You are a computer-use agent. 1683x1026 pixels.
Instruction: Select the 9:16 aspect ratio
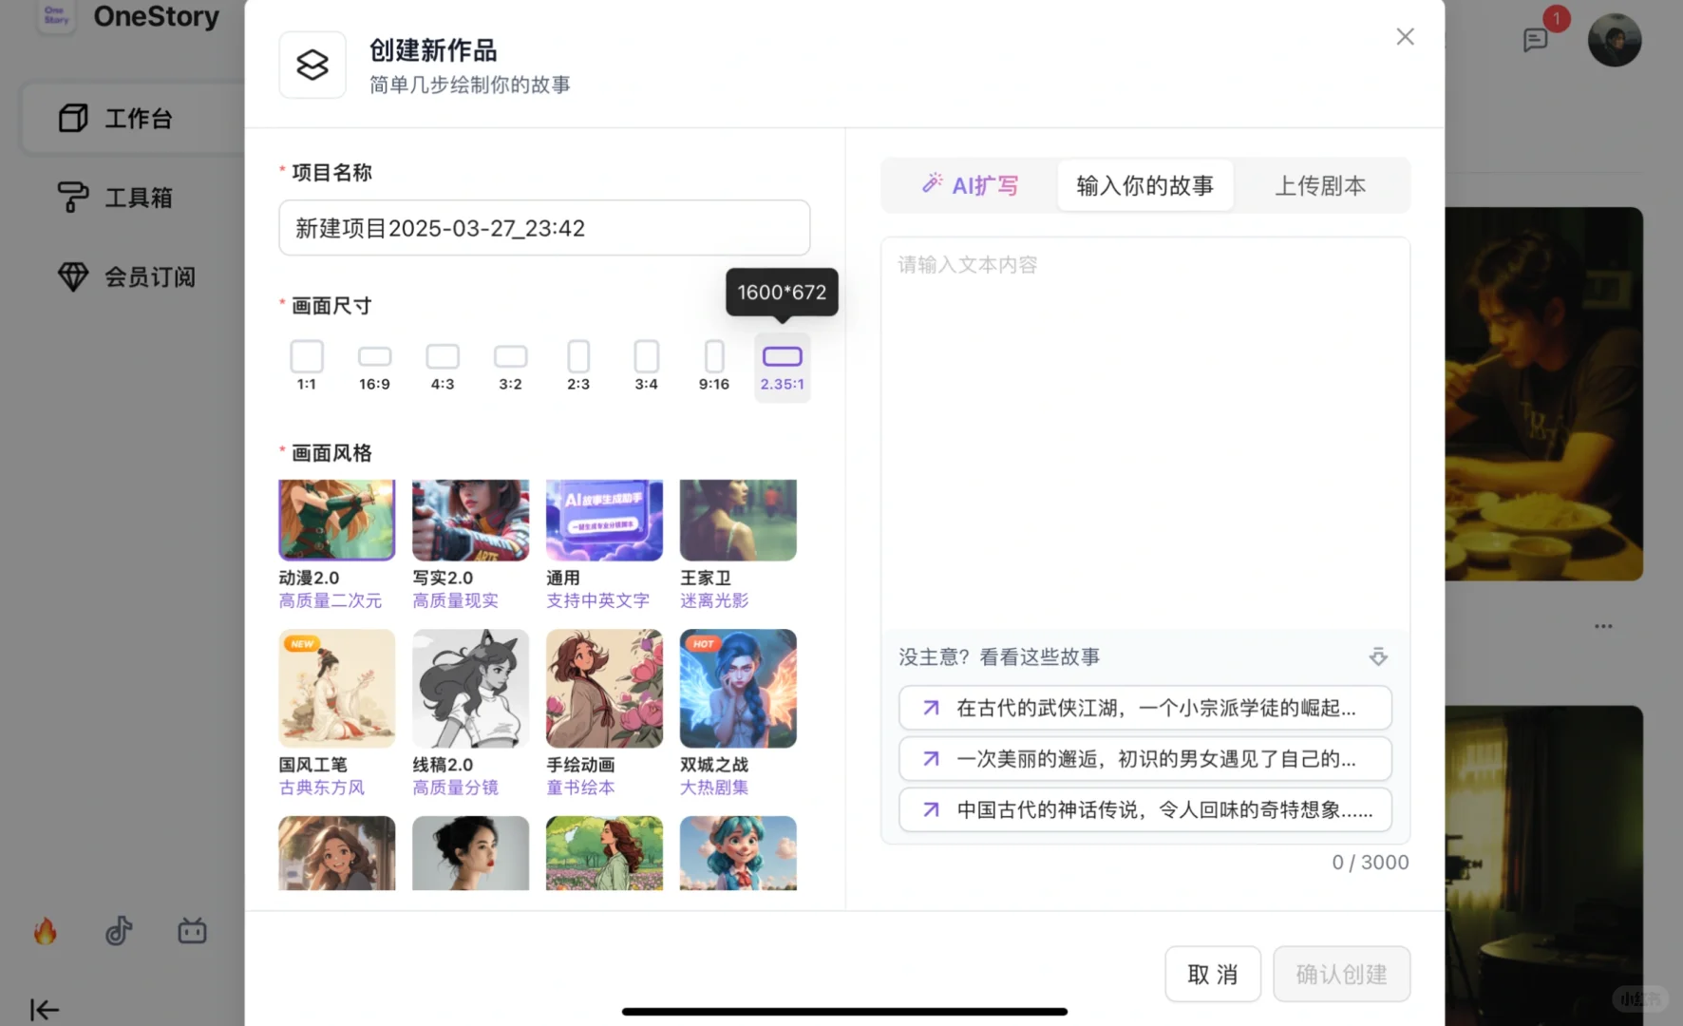coord(714,365)
